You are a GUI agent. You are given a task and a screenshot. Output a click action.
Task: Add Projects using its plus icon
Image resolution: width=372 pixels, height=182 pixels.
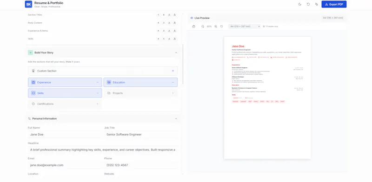tap(173, 93)
